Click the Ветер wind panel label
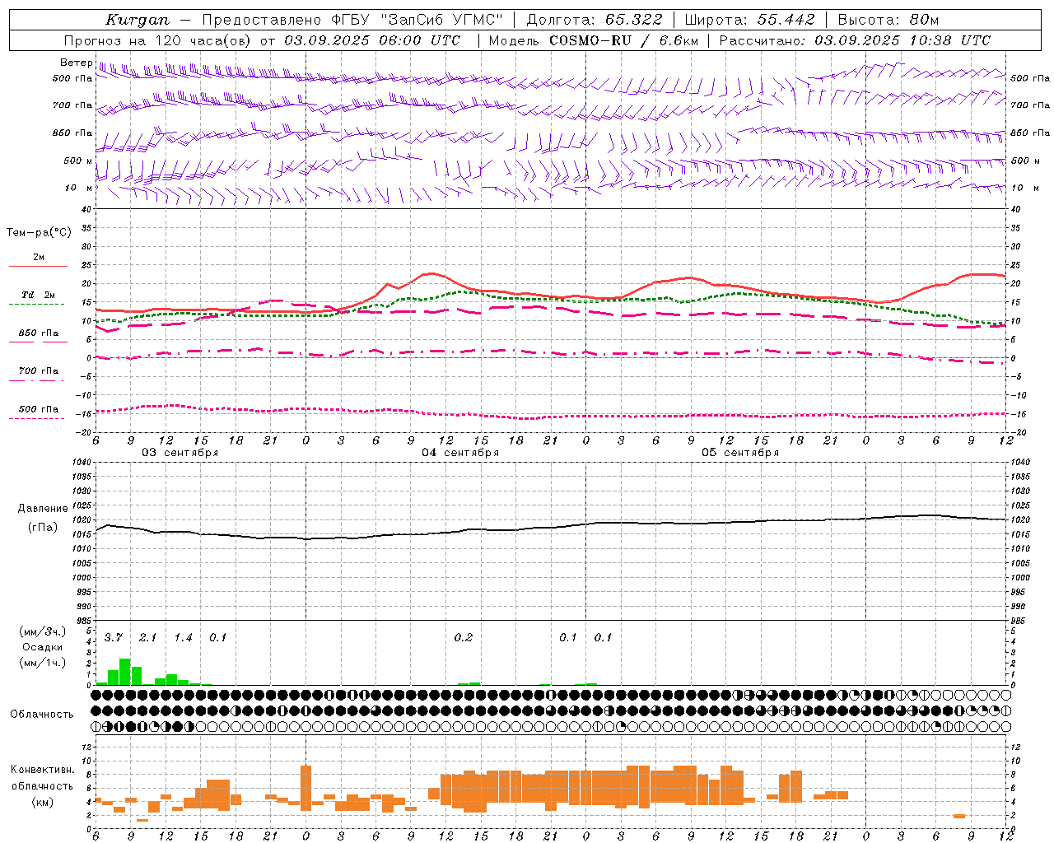This screenshot has width=1054, height=843. [x=76, y=63]
